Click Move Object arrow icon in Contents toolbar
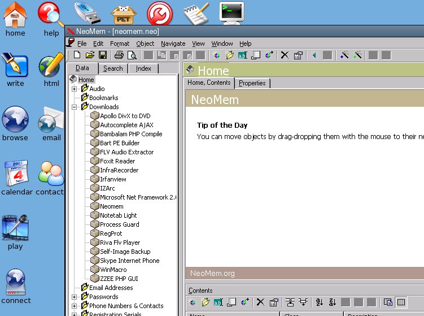 point(244,302)
